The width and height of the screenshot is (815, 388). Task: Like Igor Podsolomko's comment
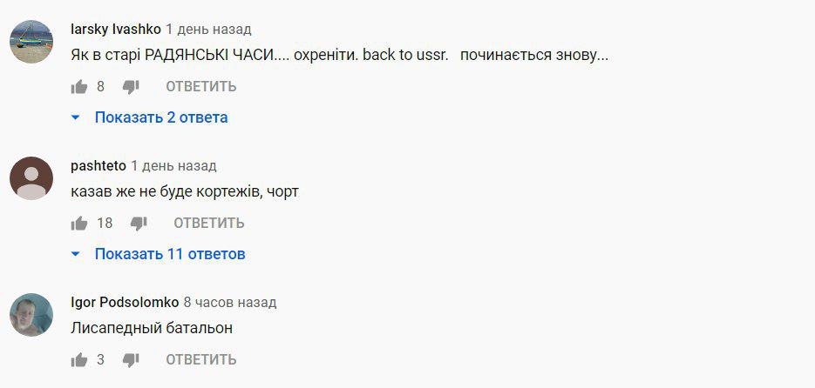click(x=79, y=359)
